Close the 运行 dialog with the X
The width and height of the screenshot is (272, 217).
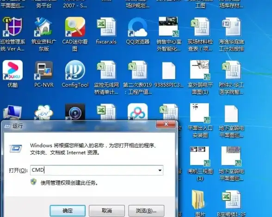(x=166, y=124)
